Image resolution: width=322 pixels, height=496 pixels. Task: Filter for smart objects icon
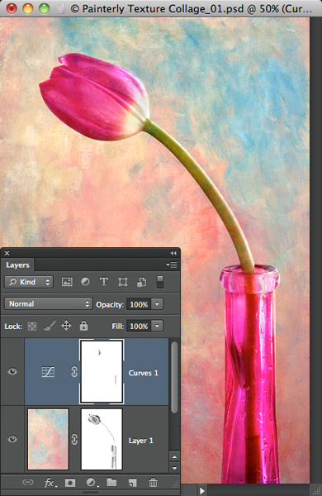(x=141, y=282)
